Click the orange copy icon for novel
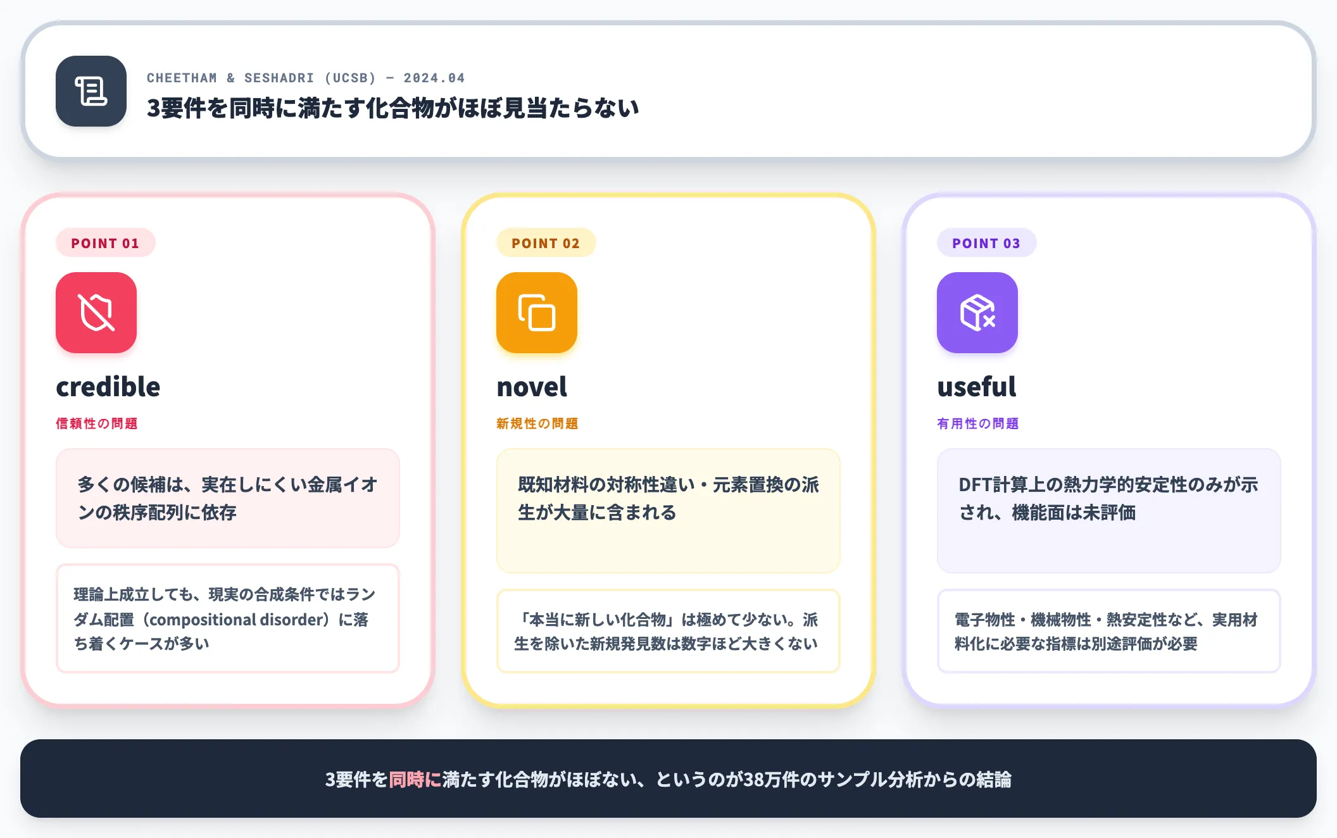Image resolution: width=1337 pixels, height=838 pixels. coord(537,313)
